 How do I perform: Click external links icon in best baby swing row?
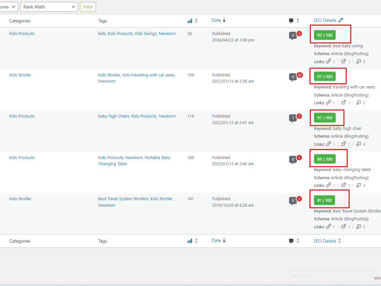coord(344,61)
